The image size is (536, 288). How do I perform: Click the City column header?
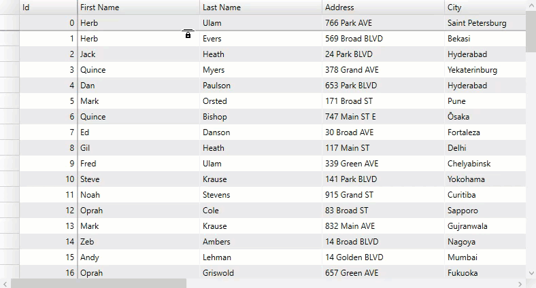(x=484, y=7)
